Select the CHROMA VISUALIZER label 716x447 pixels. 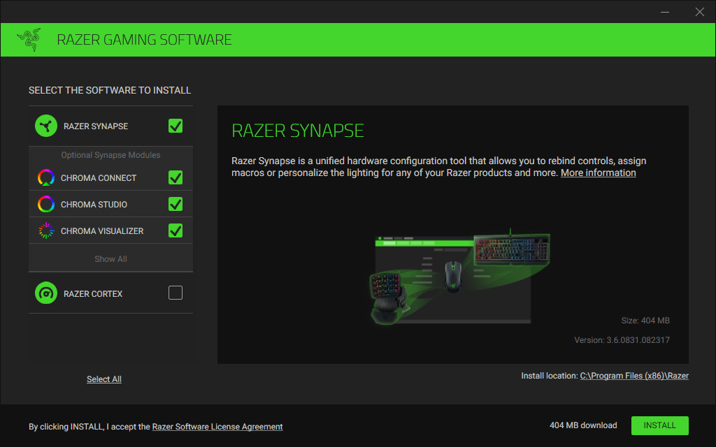[x=102, y=231]
